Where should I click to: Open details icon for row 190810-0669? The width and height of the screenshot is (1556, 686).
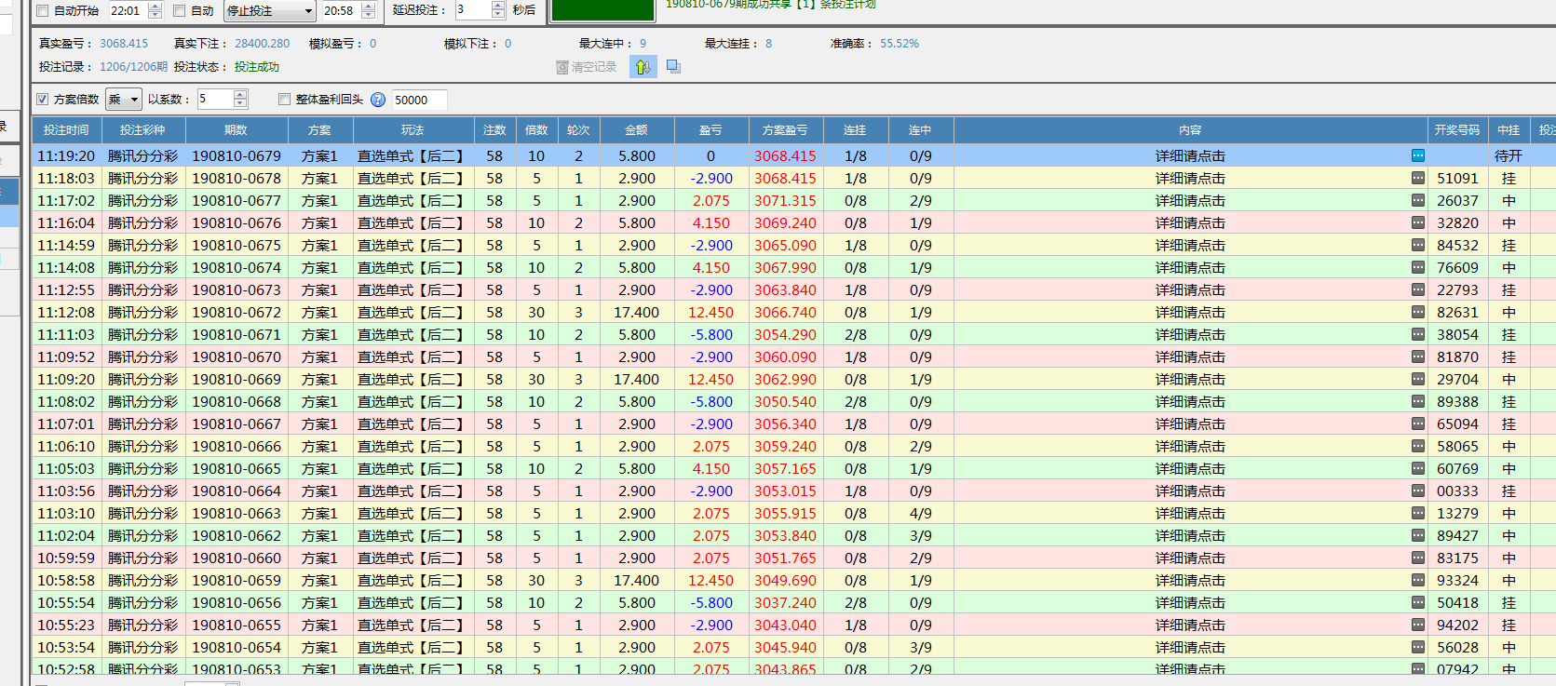point(1417,379)
